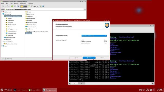This screenshot has width=164, height=92.
Task: Click new tab icon in terminal bottom-left
Action: 70,83
